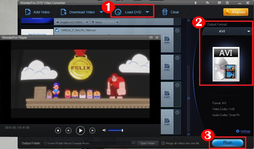Image resolution: width=254 pixels, height=149 pixels.
Task: Click the Add Video toolbar button
Action: 37,12
